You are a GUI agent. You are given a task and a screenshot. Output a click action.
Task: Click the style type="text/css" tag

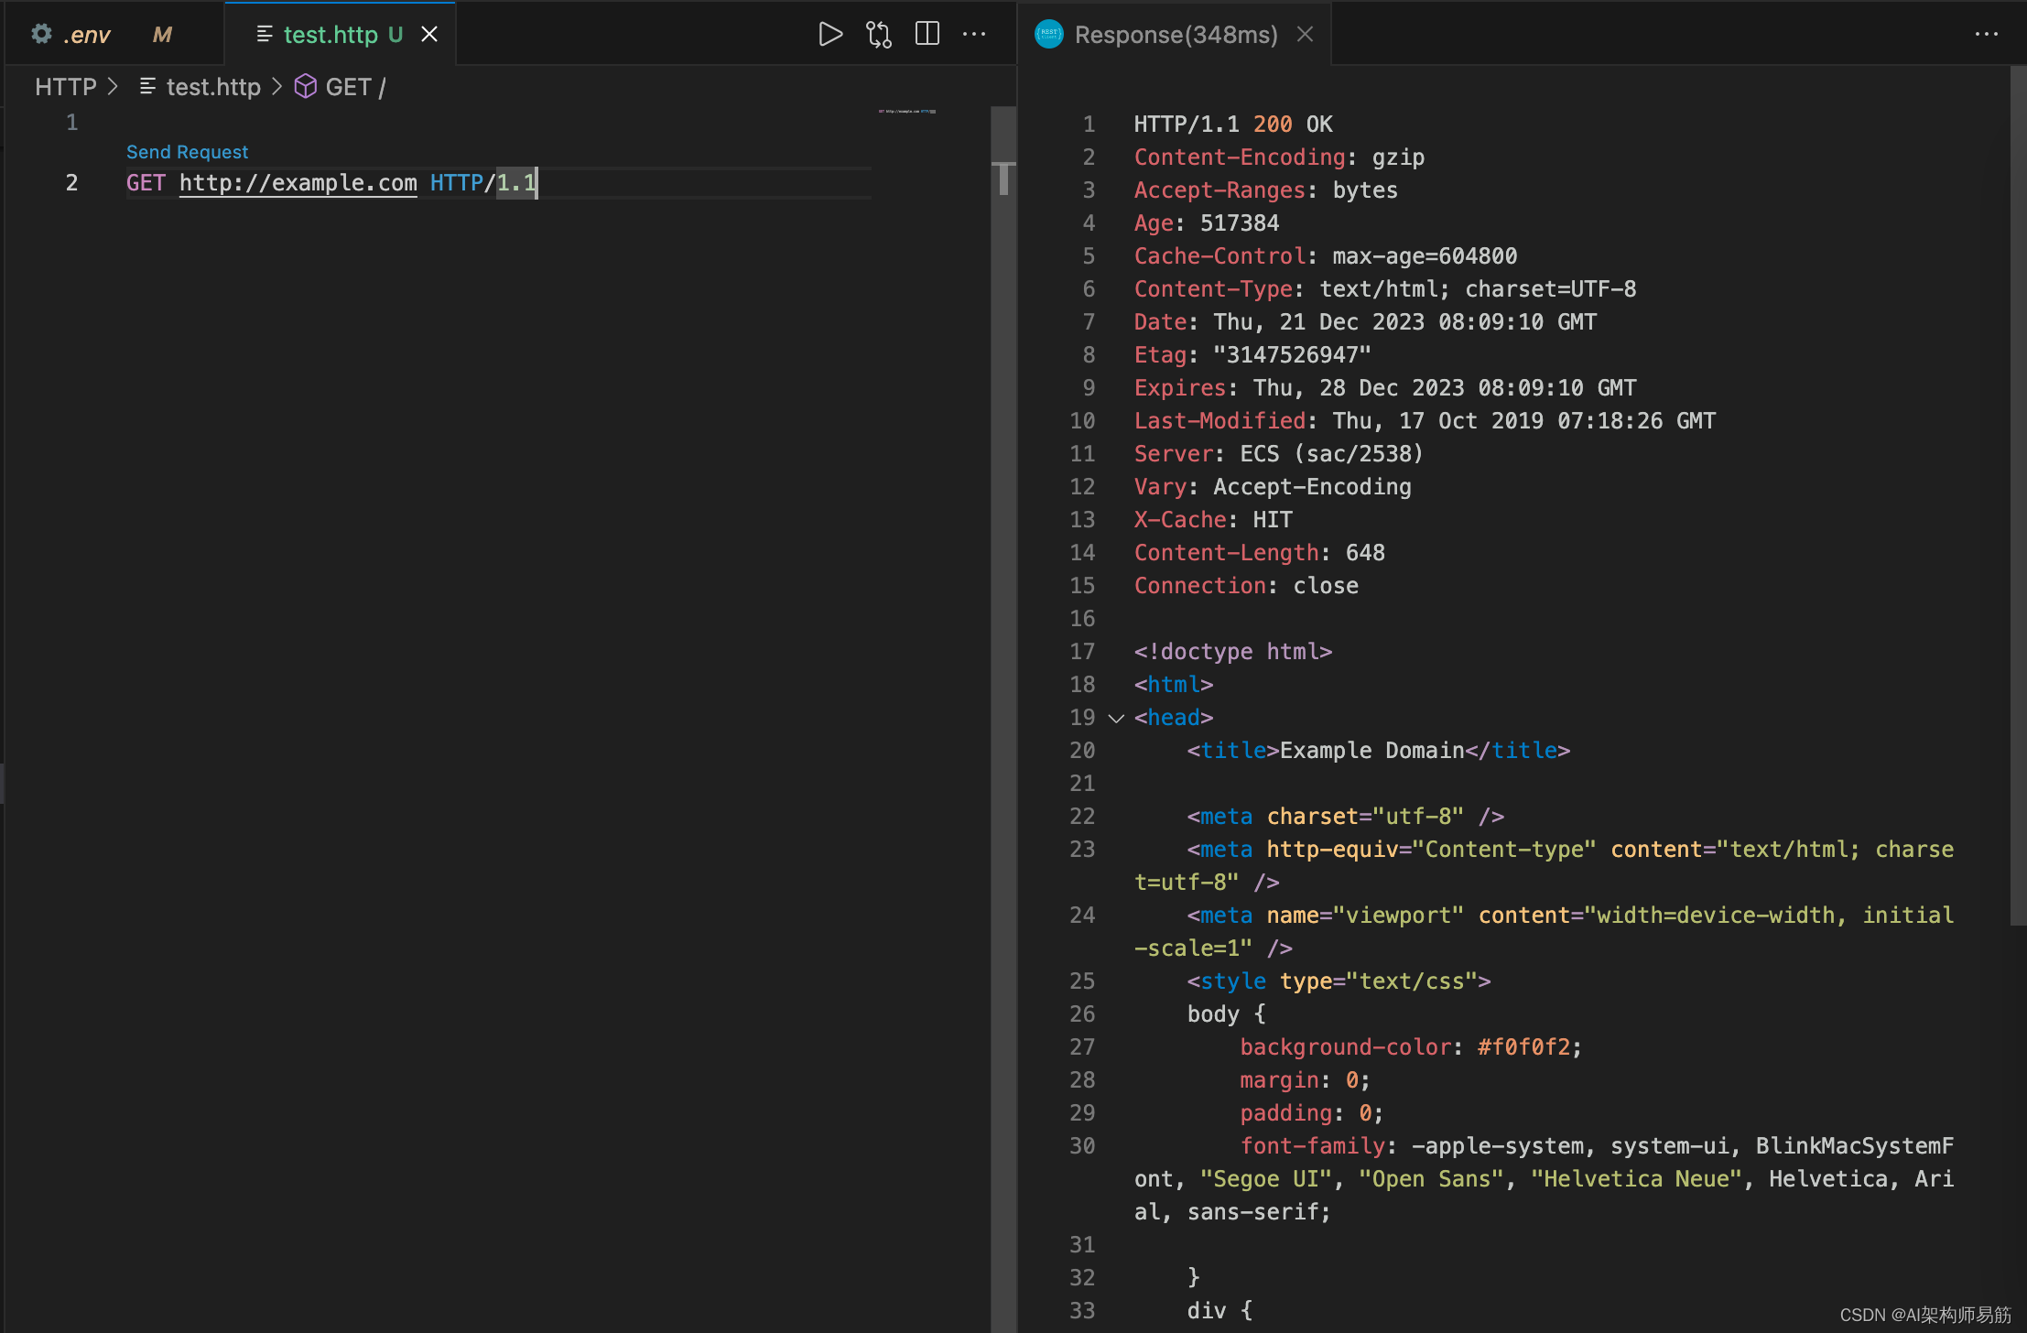[1339, 981]
